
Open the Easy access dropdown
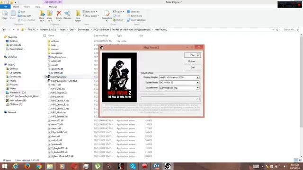click(91, 16)
